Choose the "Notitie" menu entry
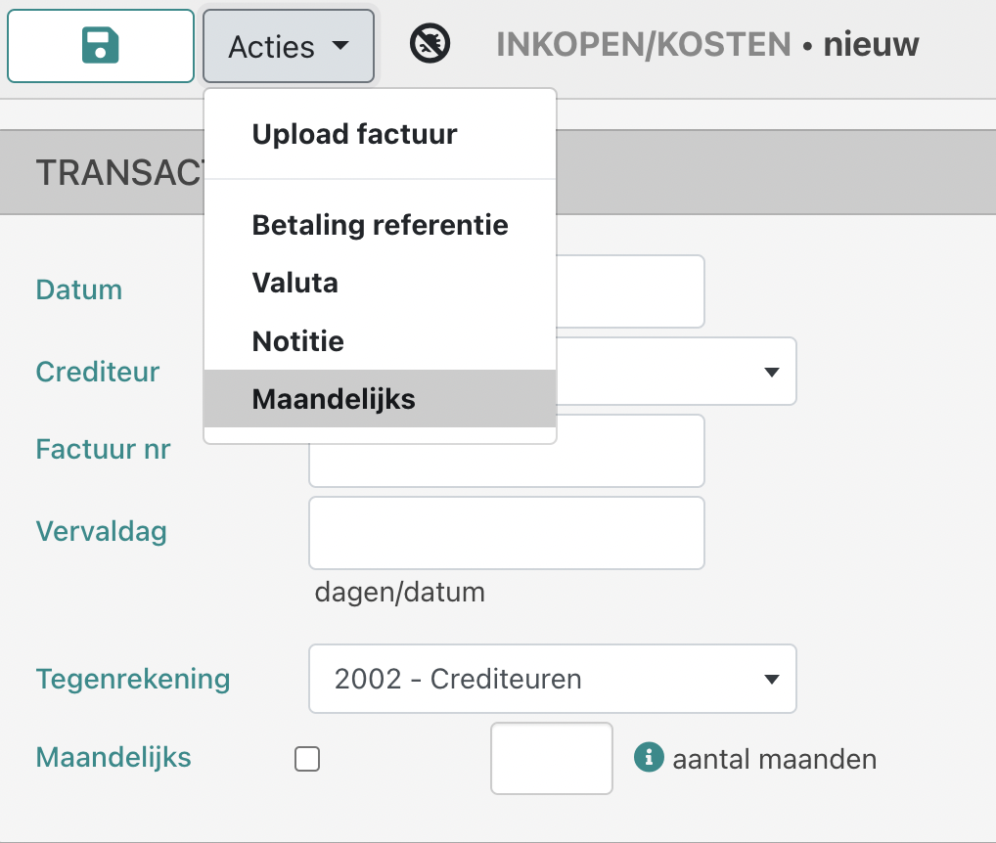996x843 pixels. tap(297, 341)
